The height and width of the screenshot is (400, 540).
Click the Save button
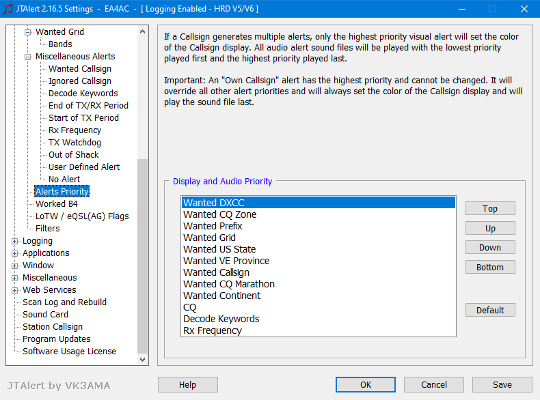click(x=502, y=384)
